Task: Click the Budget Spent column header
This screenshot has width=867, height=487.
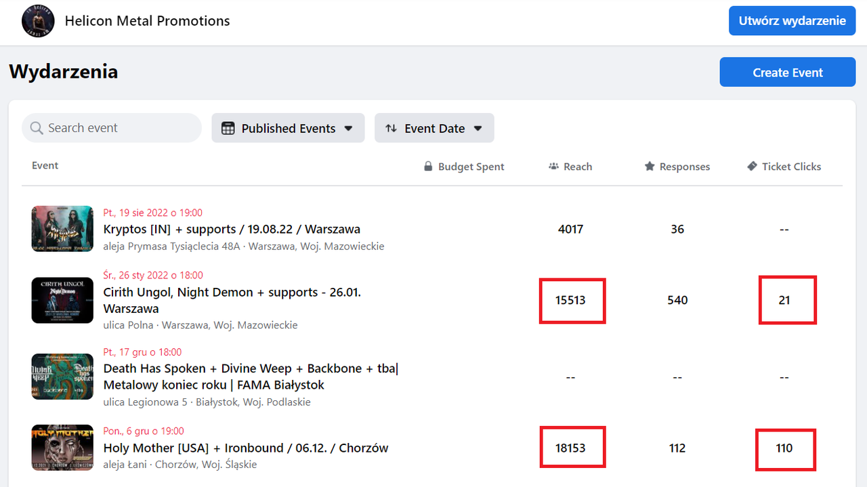Action: (x=464, y=167)
